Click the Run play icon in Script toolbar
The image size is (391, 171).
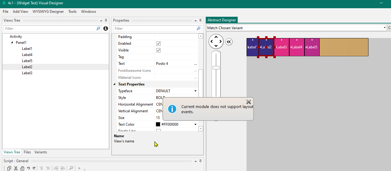pos(79,168)
